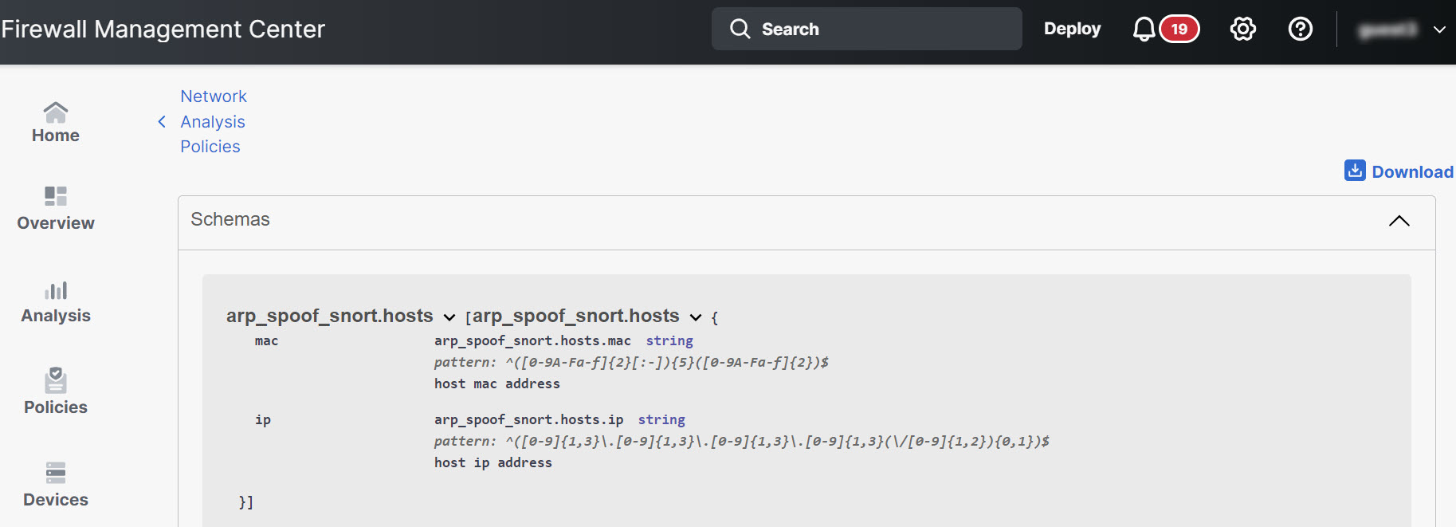This screenshot has height=527, width=1456.
Task: Open the settings gear icon
Action: [1242, 29]
